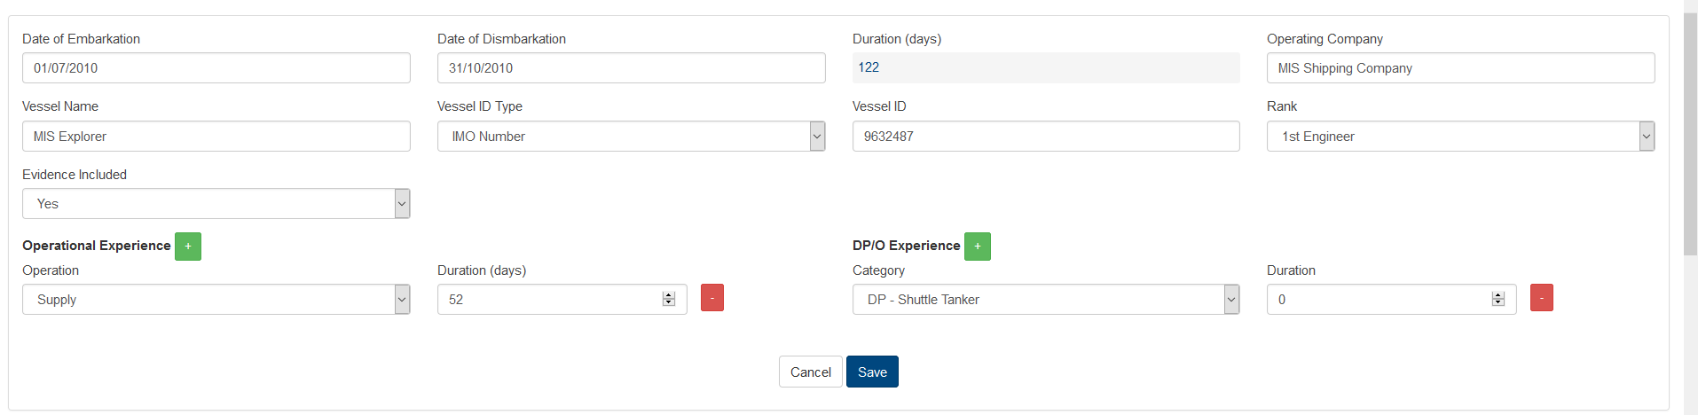
Task: Cancel editing the record
Action: 811,372
